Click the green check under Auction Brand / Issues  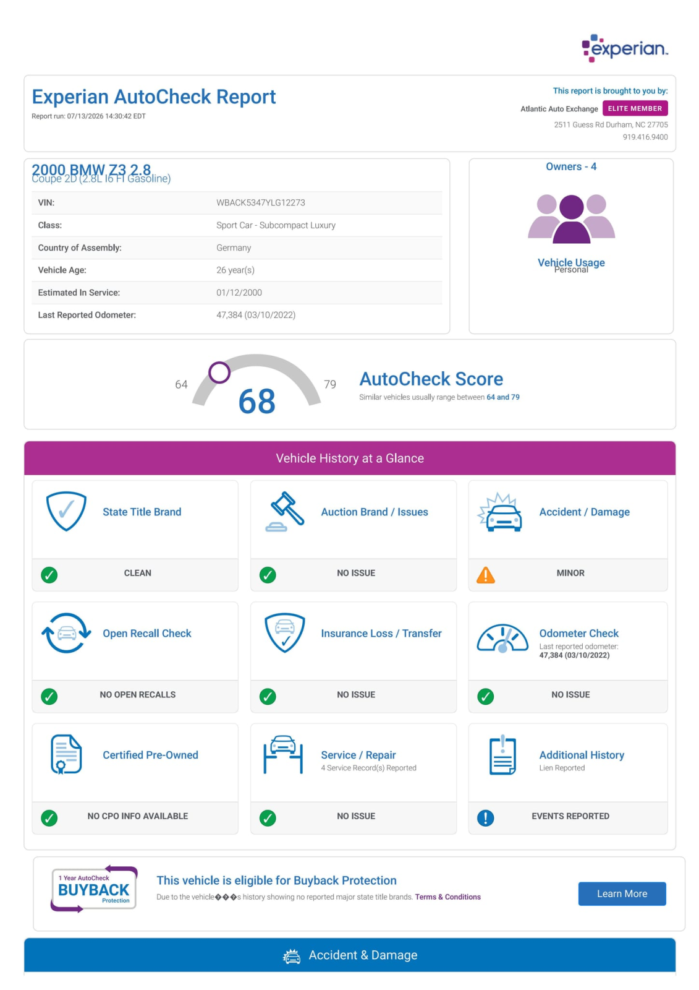[268, 575]
